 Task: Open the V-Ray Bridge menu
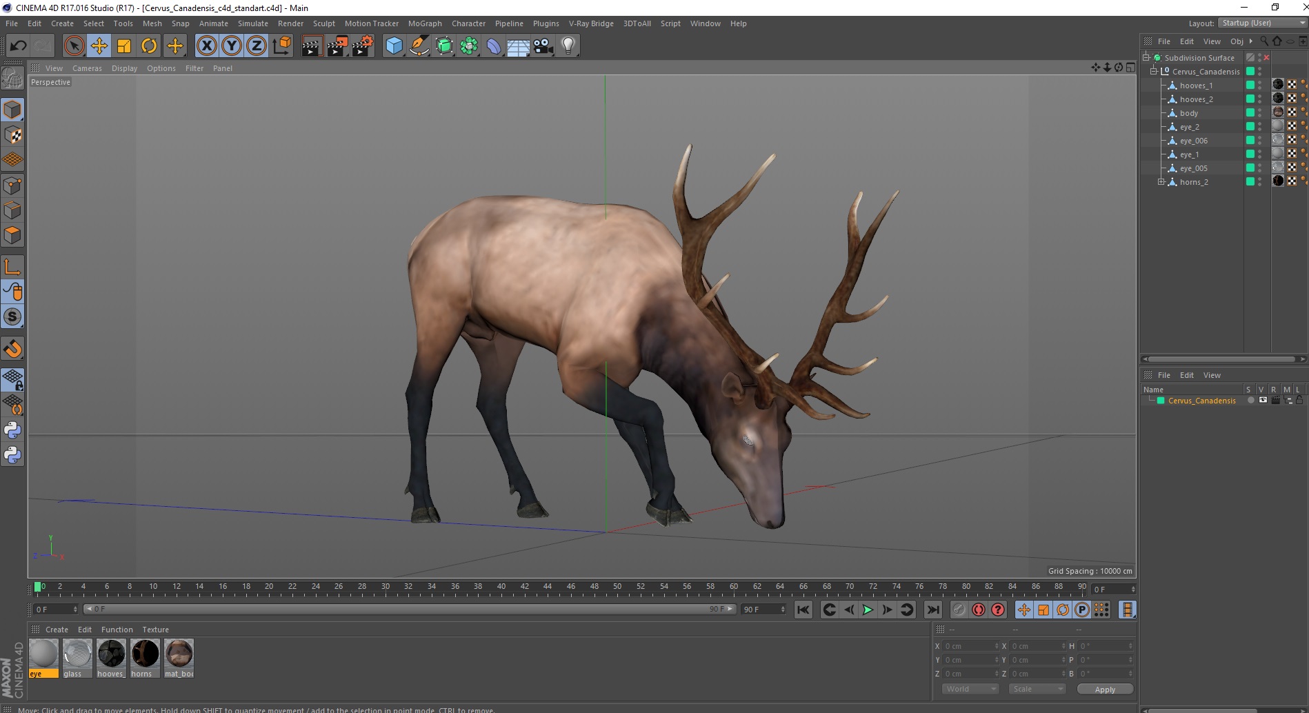click(591, 23)
